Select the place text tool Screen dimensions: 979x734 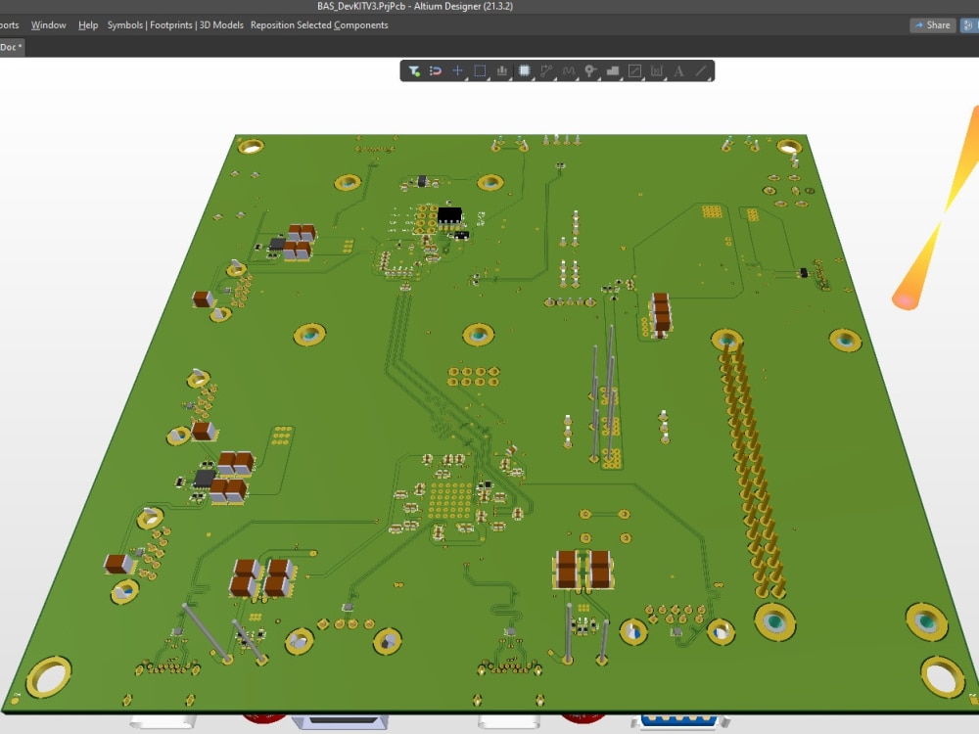coord(678,69)
